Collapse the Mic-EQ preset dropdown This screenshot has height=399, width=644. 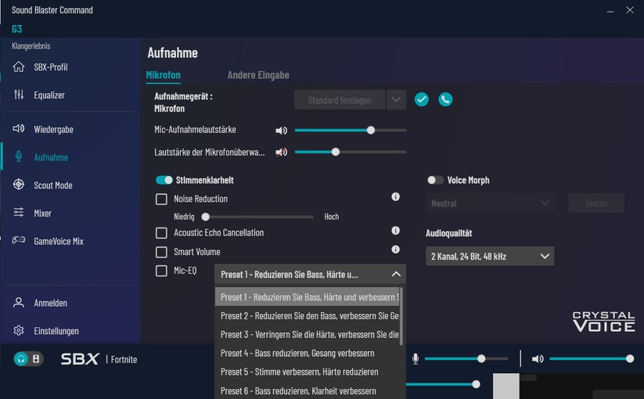[x=396, y=274]
